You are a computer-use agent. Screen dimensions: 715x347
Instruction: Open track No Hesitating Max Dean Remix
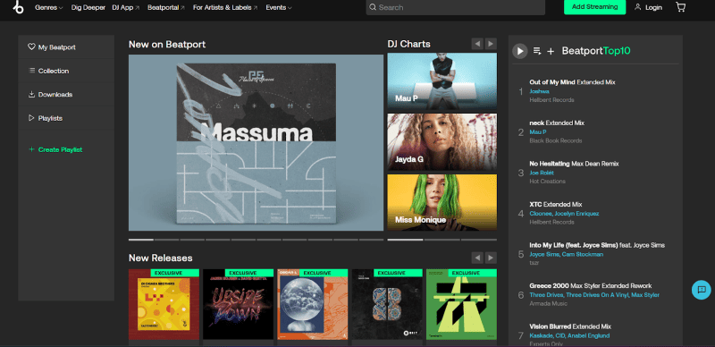574,164
